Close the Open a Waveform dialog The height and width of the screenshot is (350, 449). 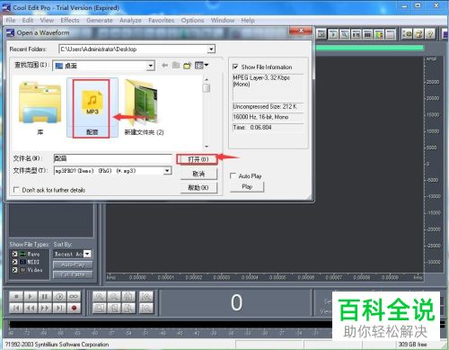(301, 31)
